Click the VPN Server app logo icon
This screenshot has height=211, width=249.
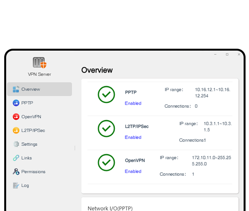(x=39, y=63)
